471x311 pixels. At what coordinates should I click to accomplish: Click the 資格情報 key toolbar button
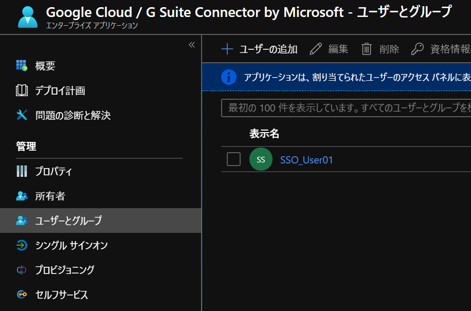[x=441, y=49]
